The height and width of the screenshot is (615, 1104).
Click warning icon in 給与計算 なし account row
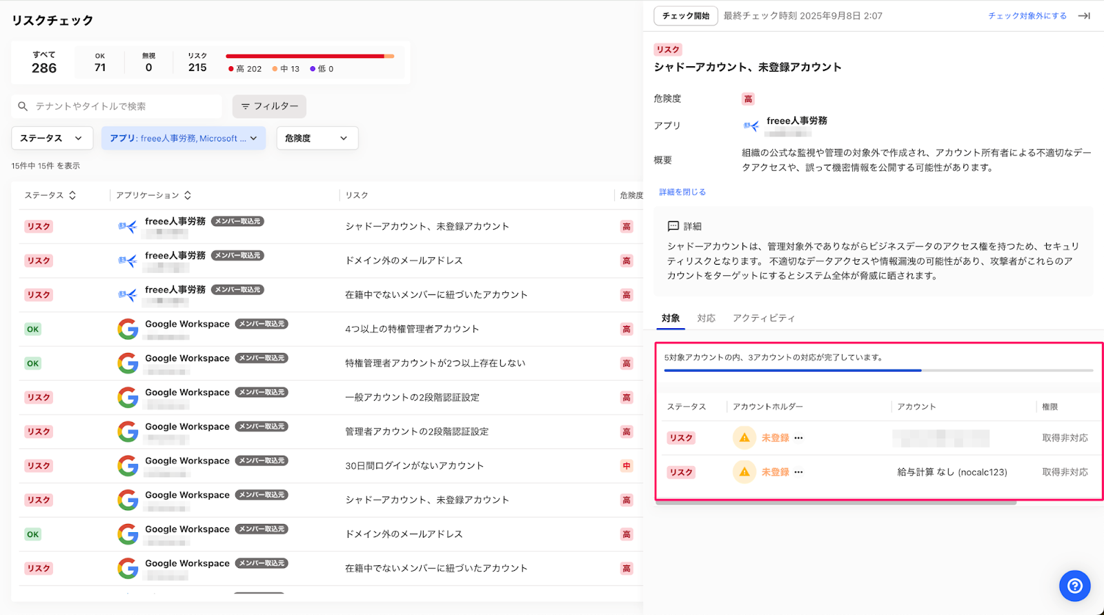coord(745,472)
